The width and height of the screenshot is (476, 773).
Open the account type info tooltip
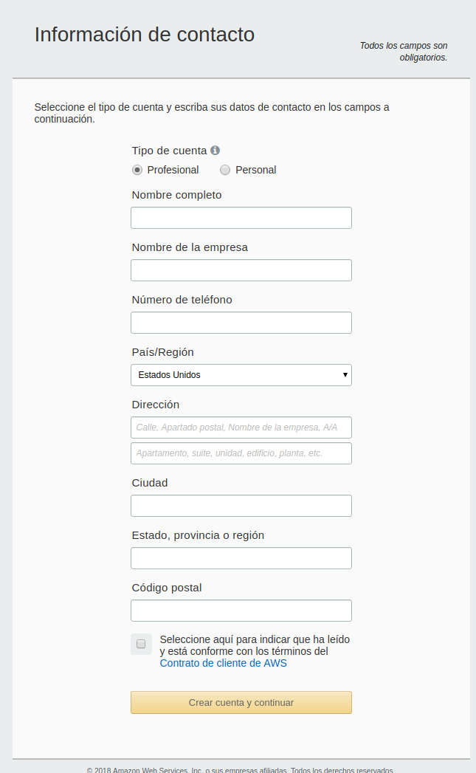click(x=215, y=150)
